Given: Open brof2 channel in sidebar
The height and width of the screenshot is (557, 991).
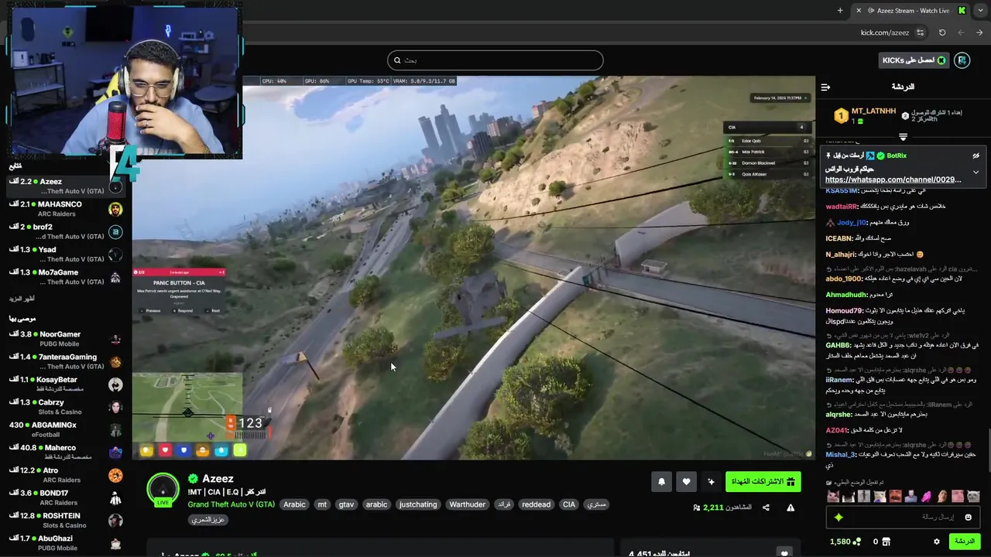Looking at the screenshot, I should click(66, 231).
